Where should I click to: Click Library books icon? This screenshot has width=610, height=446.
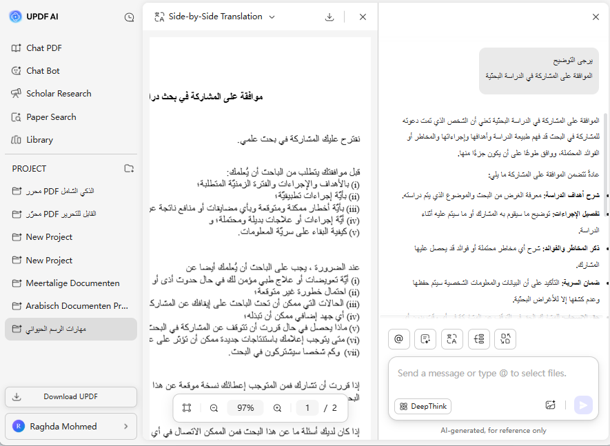(x=16, y=140)
